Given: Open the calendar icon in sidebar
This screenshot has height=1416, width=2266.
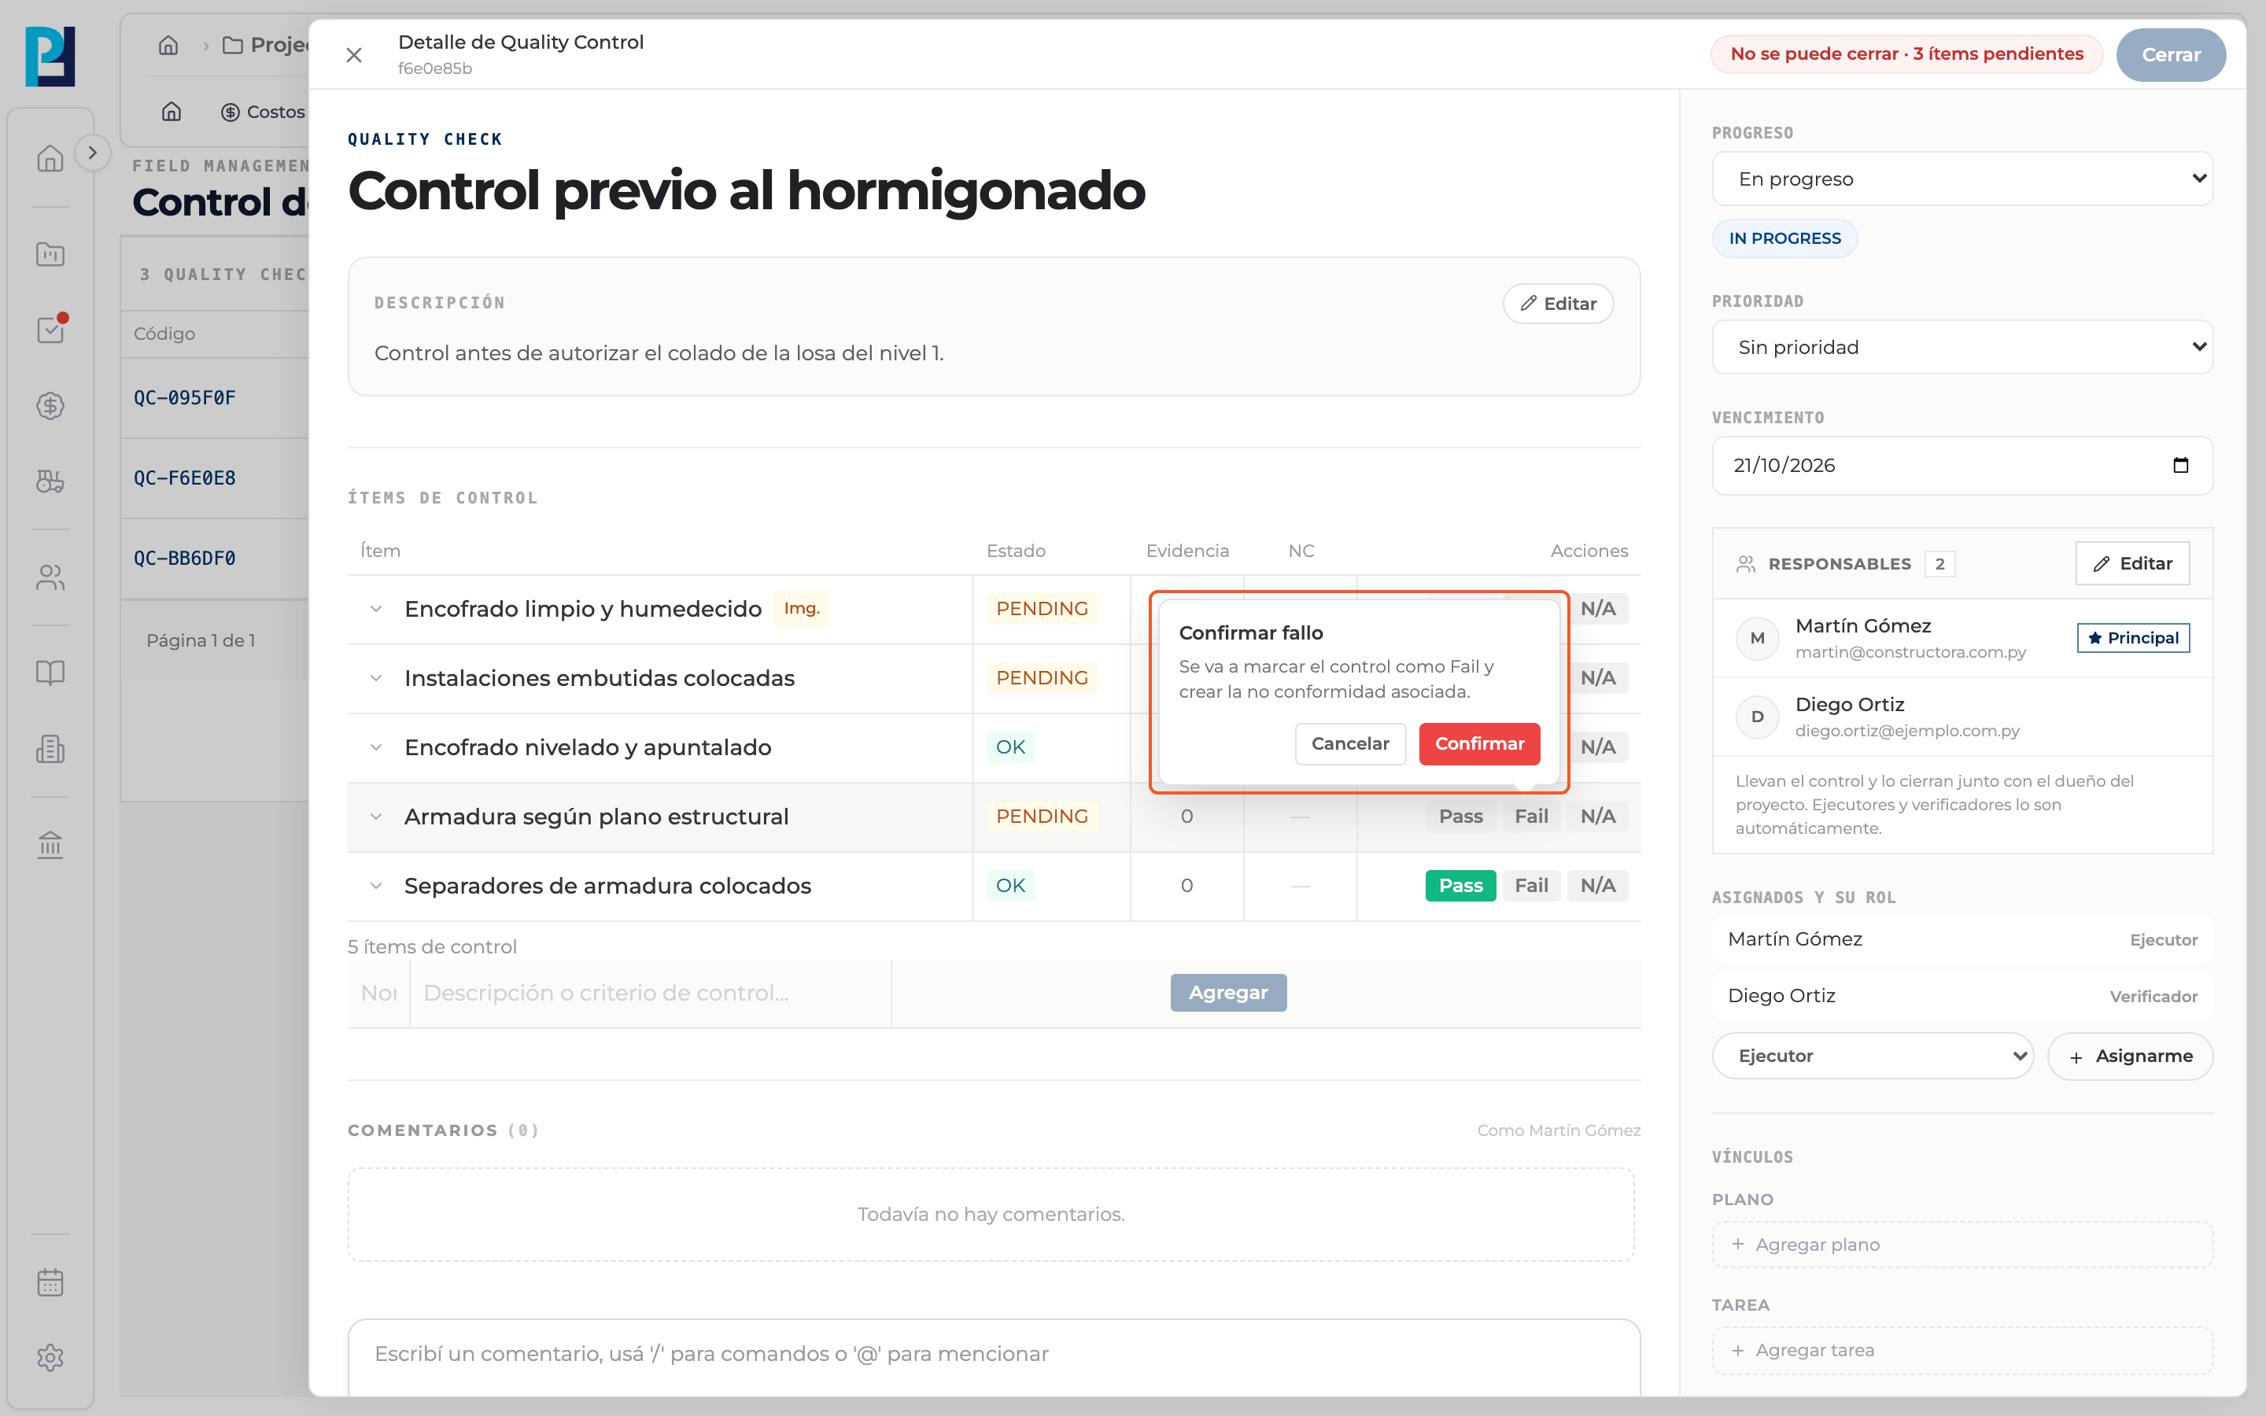Looking at the screenshot, I should (50, 1282).
